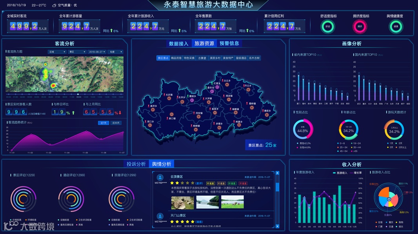Toggle 旅游收入 legend in revenue chart
The height and width of the screenshot is (234, 418).
(x=340, y=173)
